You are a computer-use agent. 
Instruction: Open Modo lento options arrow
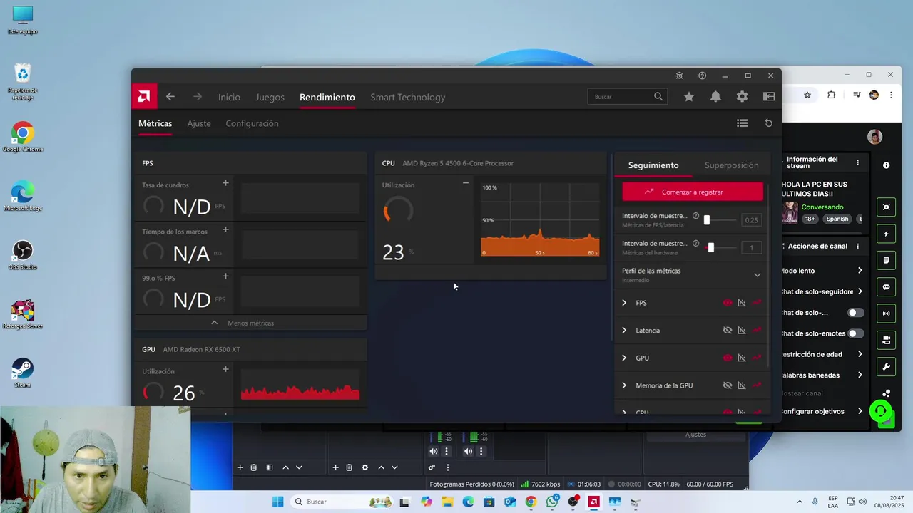860,271
